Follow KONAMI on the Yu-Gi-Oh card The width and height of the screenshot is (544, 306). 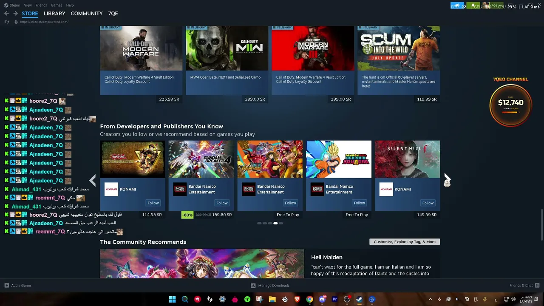click(x=153, y=203)
